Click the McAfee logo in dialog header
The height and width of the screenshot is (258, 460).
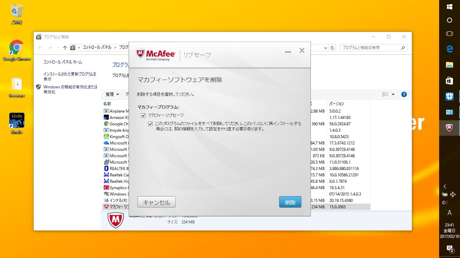coord(155,55)
